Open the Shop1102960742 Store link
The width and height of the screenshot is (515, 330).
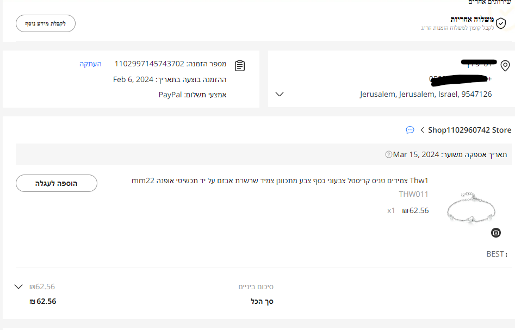click(x=469, y=130)
